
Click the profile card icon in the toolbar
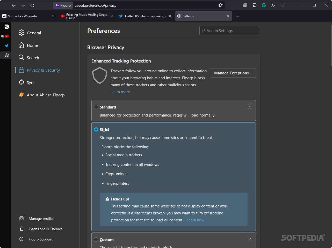pyautogui.click(x=255, y=5)
